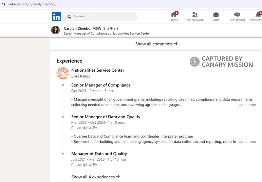Show all 4 experiences
Image resolution: width=262 pixels, height=182 pixels.
[95, 177]
